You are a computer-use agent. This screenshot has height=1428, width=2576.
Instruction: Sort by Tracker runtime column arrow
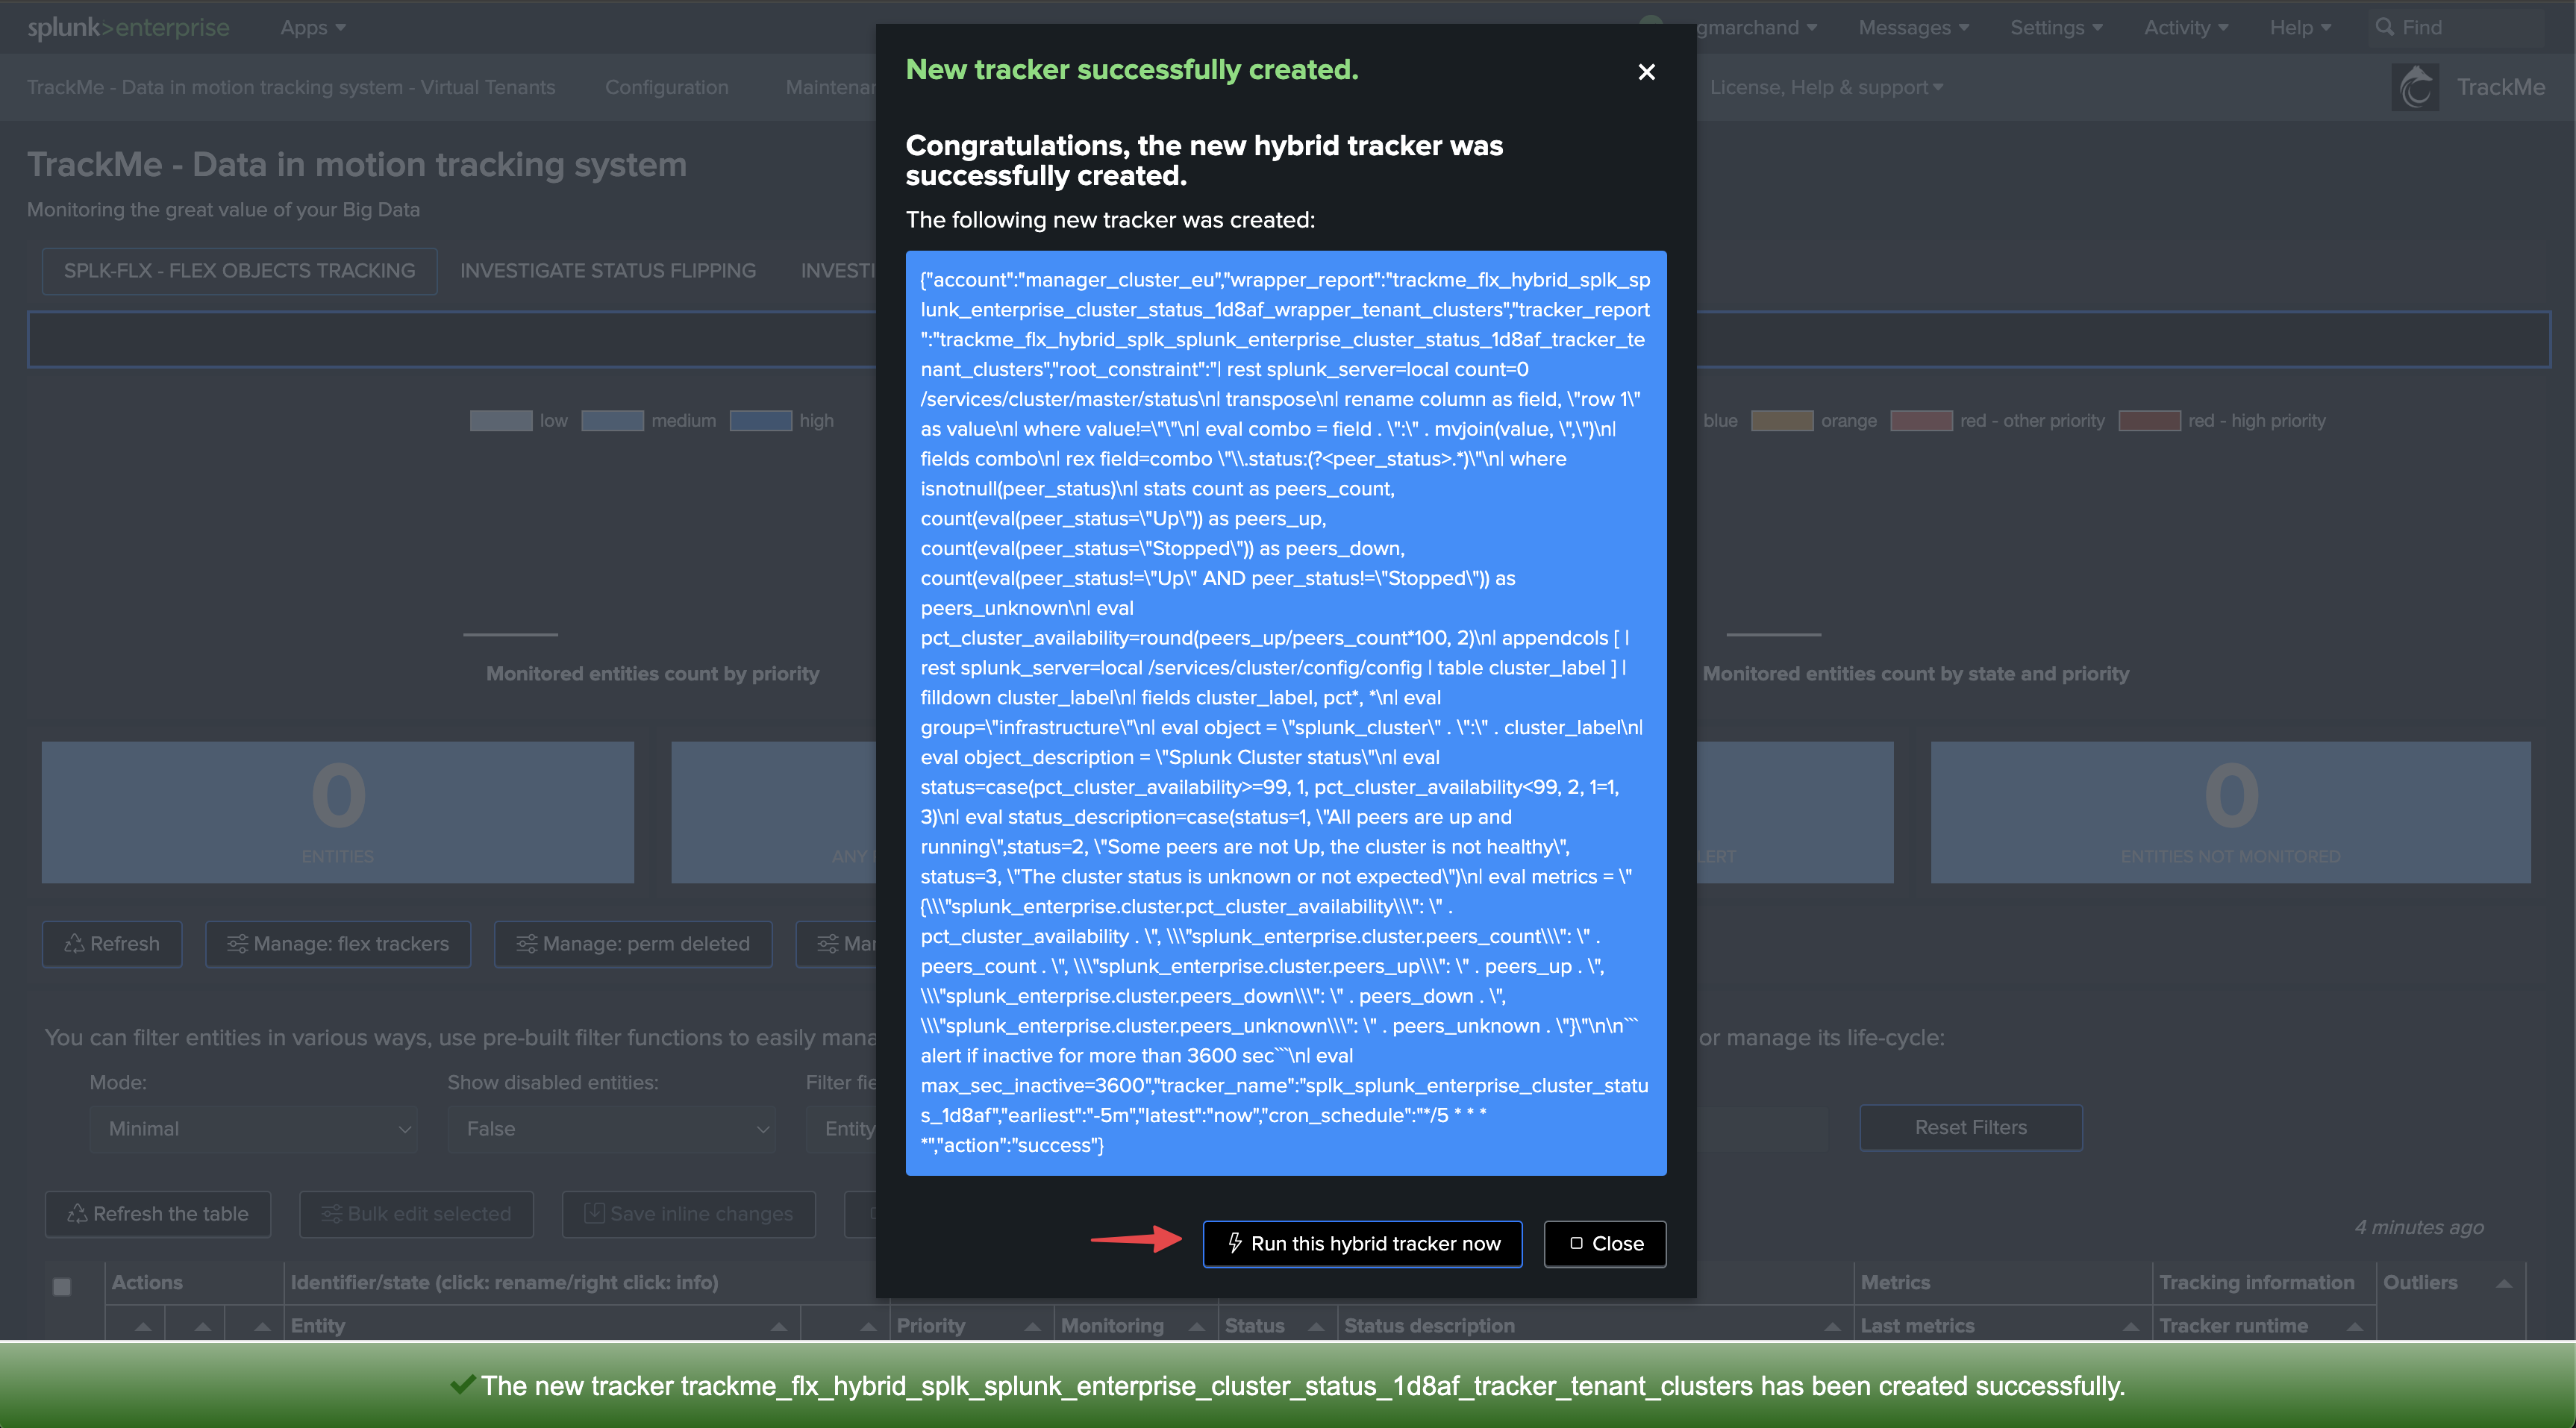[2355, 1326]
